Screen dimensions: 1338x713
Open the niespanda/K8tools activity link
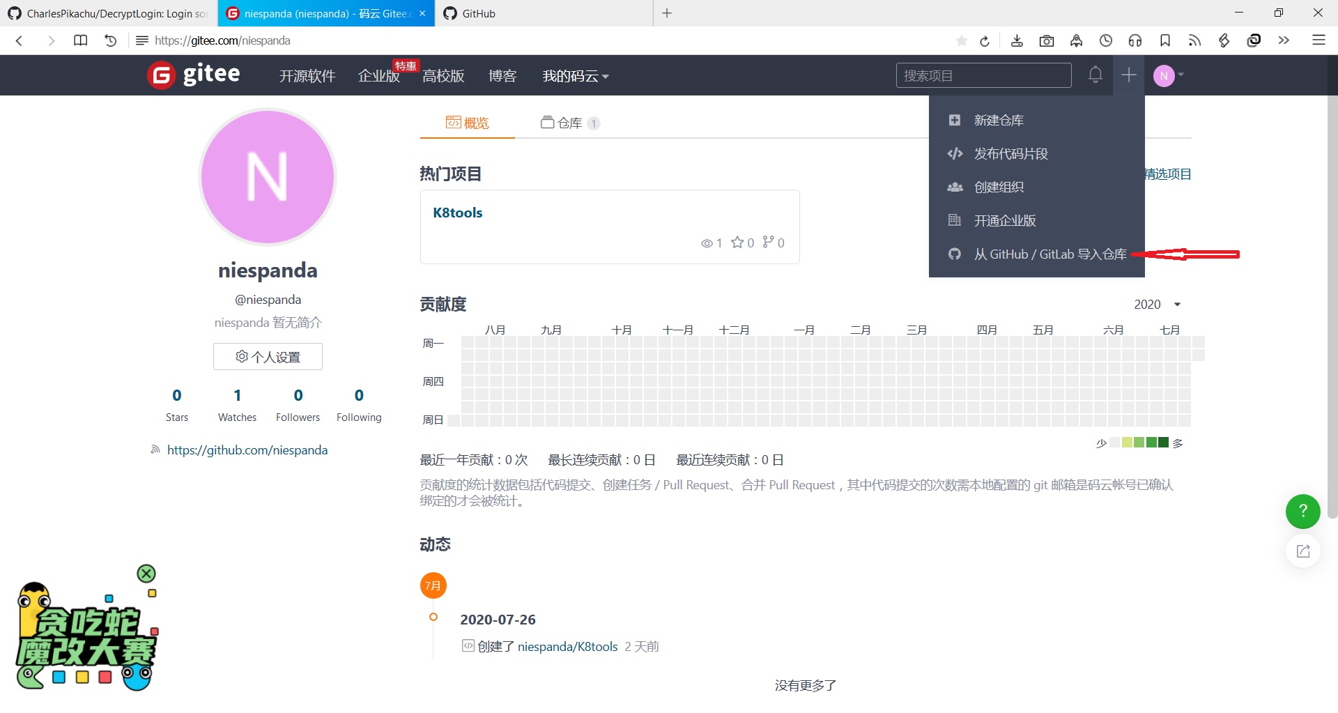pos(568,647)
